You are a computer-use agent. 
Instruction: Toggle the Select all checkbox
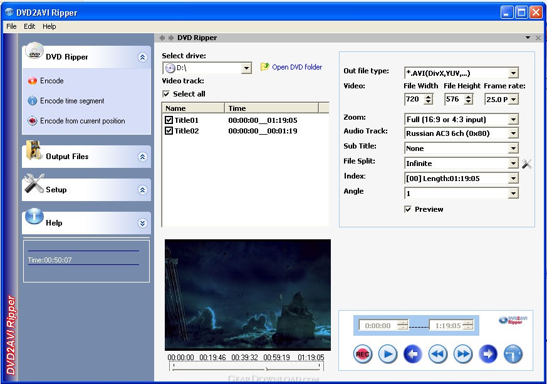point(167,94)
